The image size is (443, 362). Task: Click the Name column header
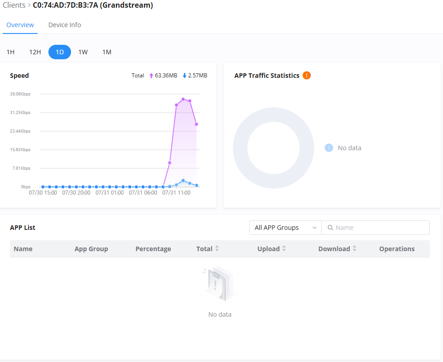23,249
